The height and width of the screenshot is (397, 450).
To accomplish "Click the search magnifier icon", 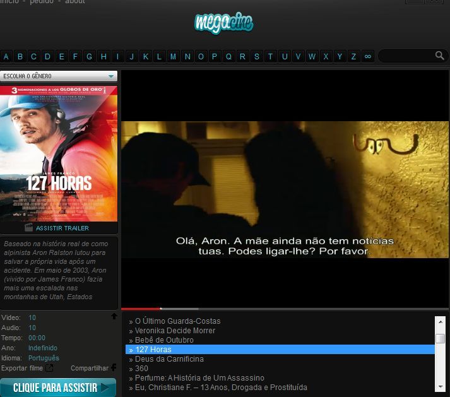I will click(x=439, y=56).
